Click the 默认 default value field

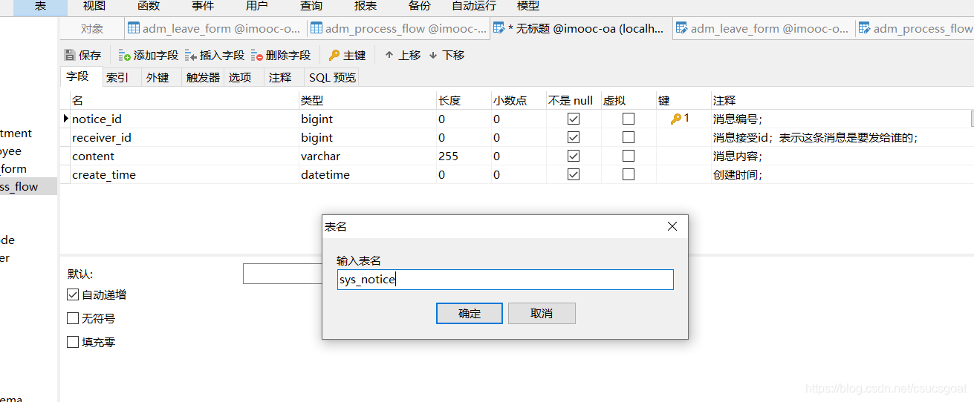click(x=282, y=274)
